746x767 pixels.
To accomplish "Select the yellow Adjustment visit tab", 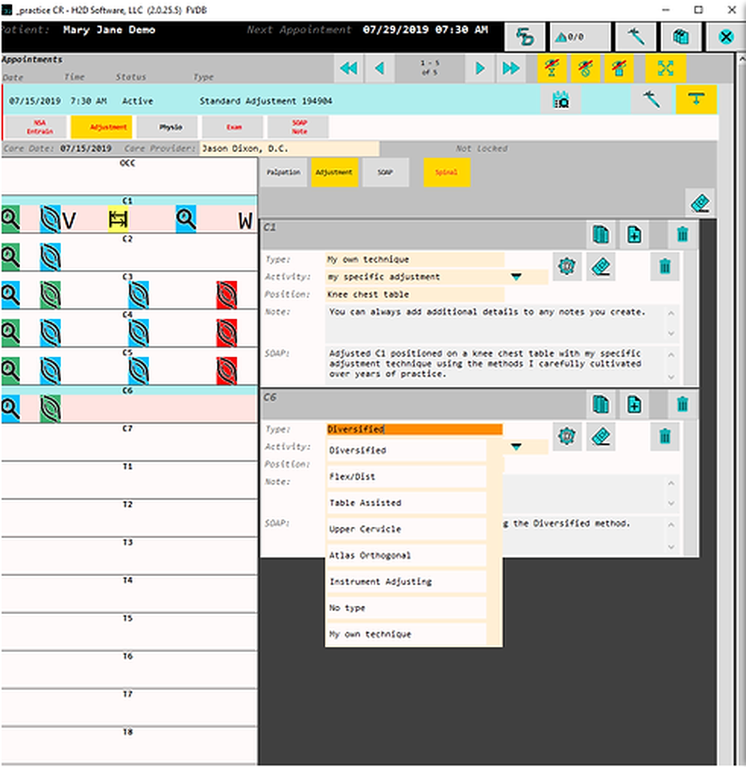I will [101, 127].
